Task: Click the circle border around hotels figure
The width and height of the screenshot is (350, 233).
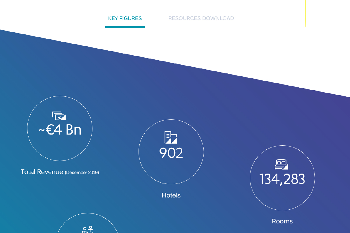Action: click(139, 151)
